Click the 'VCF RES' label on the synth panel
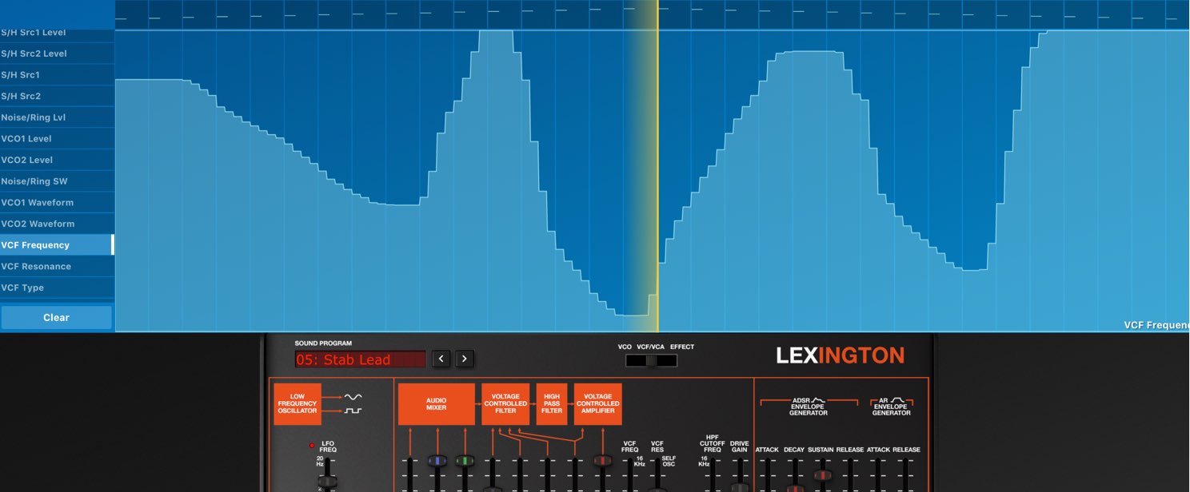The width and height of the screenshot is (1190, 492). point(657,446)
